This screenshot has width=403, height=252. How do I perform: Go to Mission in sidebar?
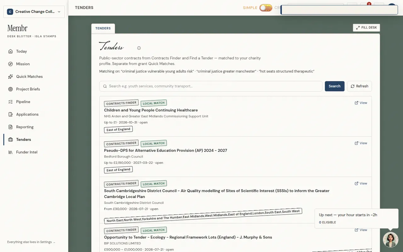tap(34, 64)
